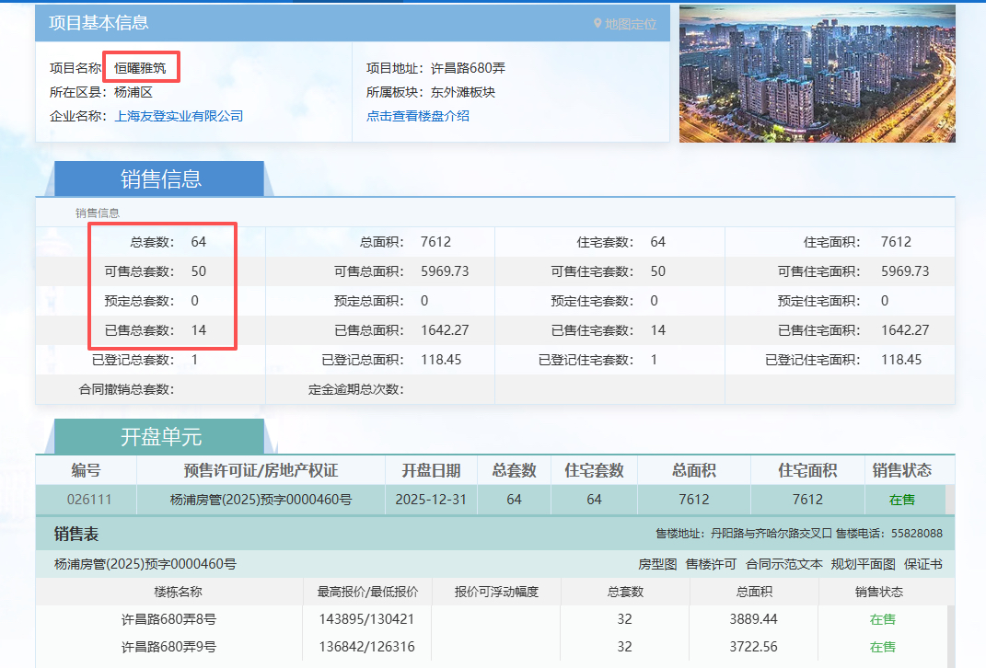Click the 地图定位 map pin icon

597,24
